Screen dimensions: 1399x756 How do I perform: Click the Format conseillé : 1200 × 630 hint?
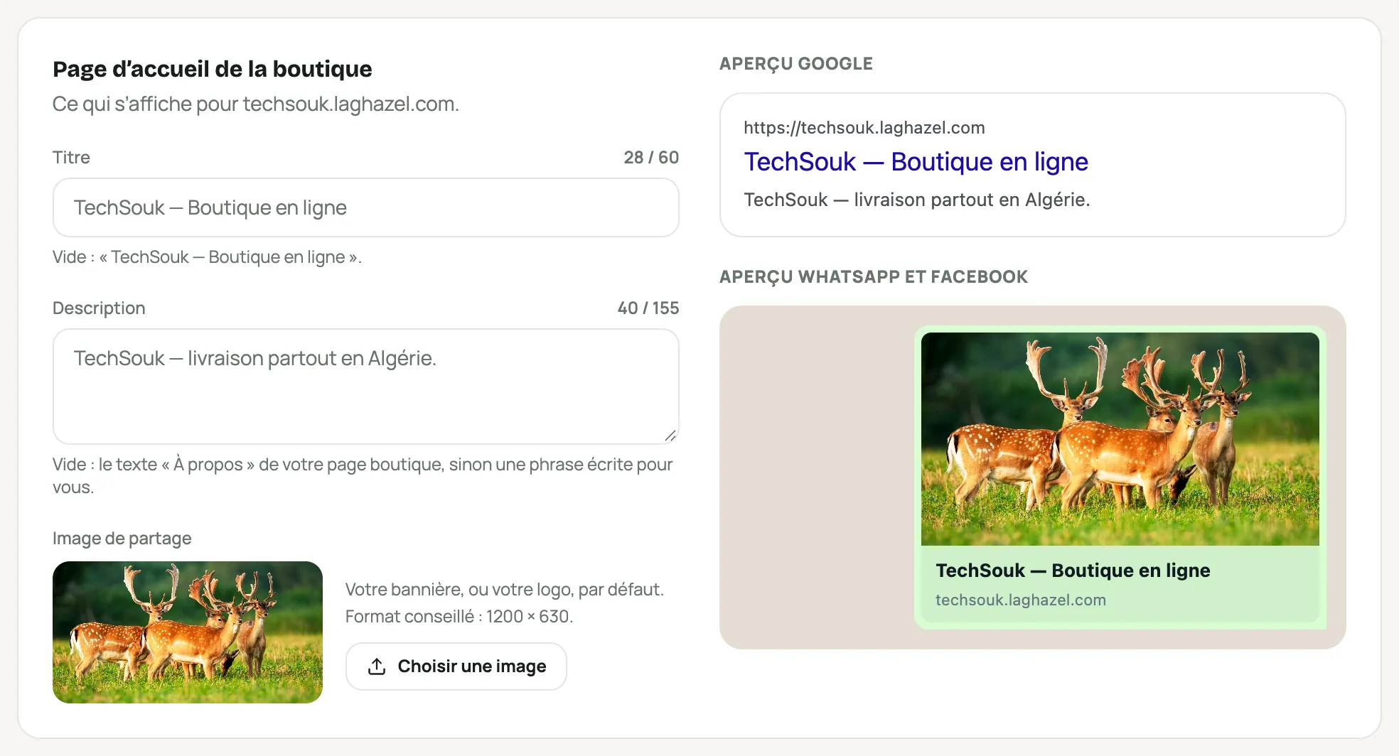pos(459,617)
